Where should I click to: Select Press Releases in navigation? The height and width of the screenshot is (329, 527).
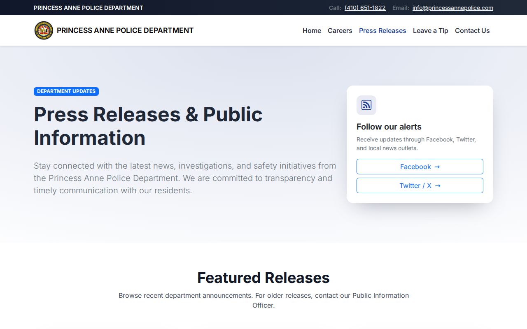click(382, 30)
